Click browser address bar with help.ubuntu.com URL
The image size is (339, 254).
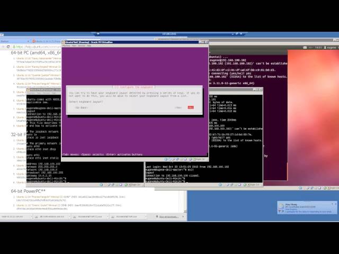click(37, 47)
